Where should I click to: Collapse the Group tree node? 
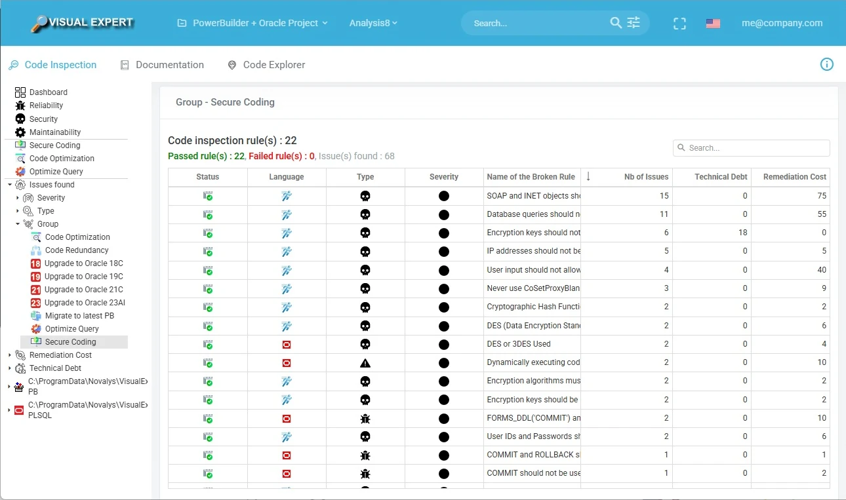18,224
